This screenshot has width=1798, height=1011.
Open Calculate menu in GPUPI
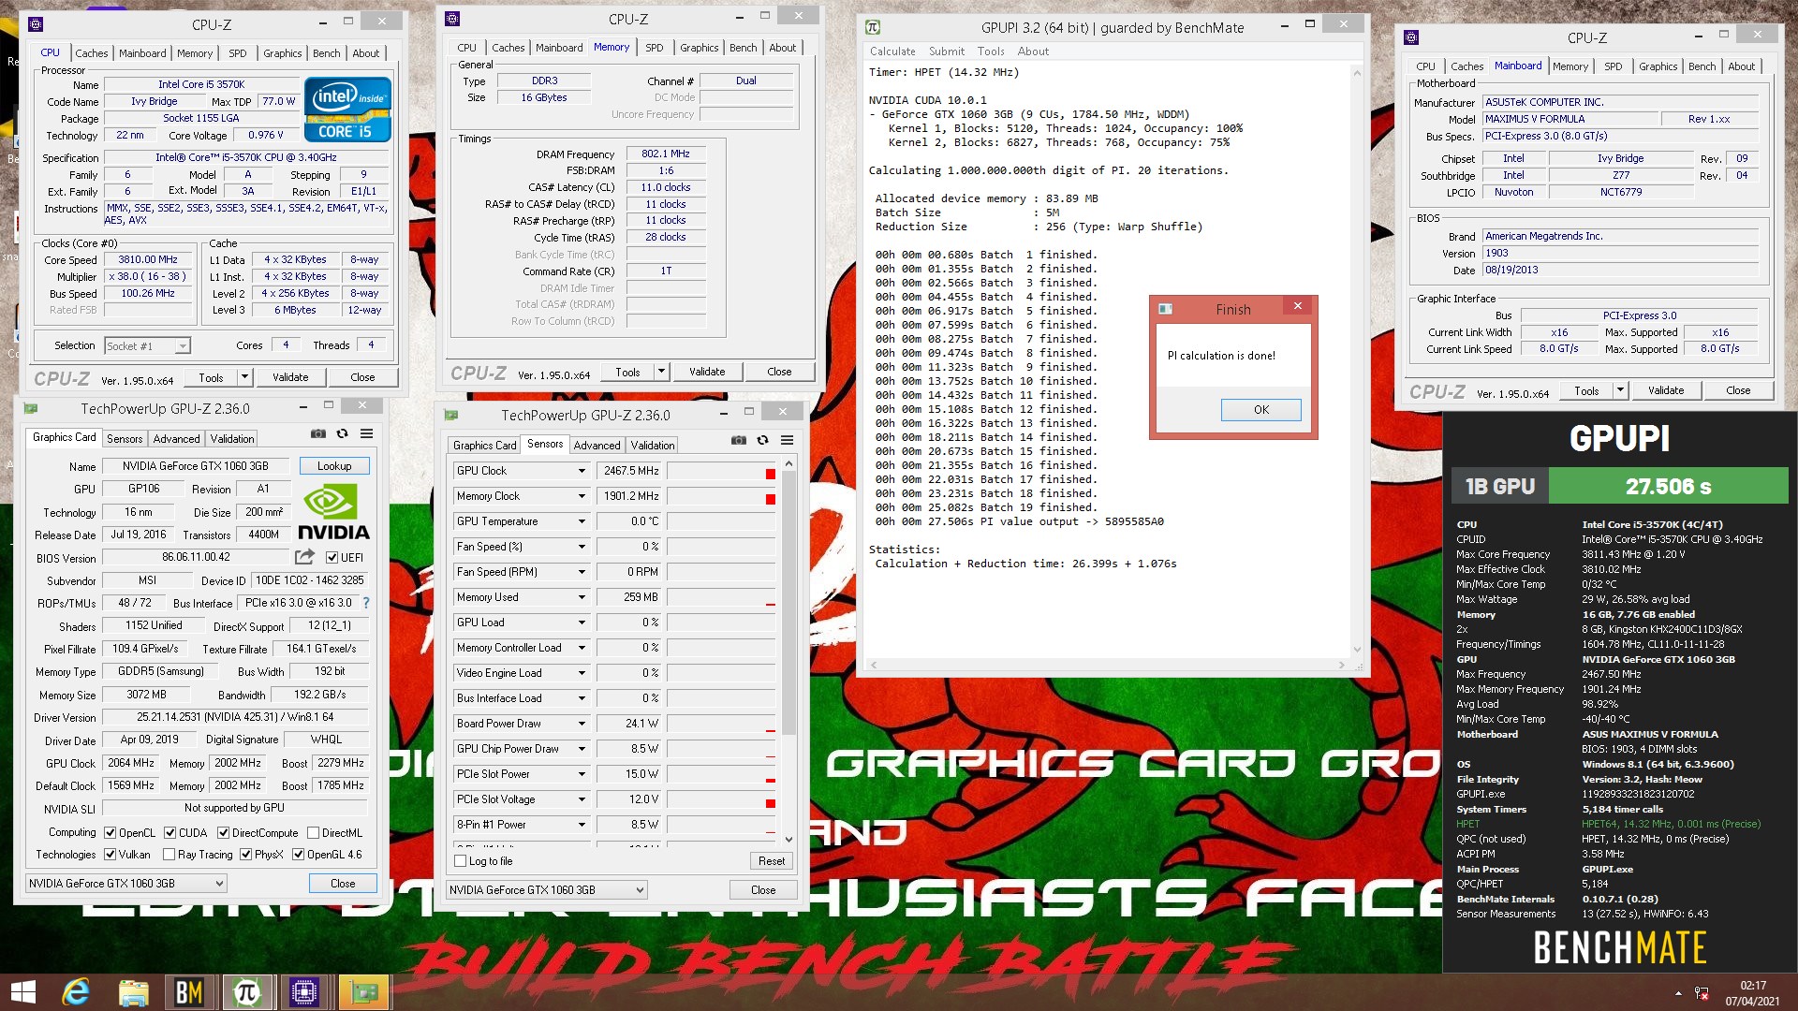[x=892, y=51]
